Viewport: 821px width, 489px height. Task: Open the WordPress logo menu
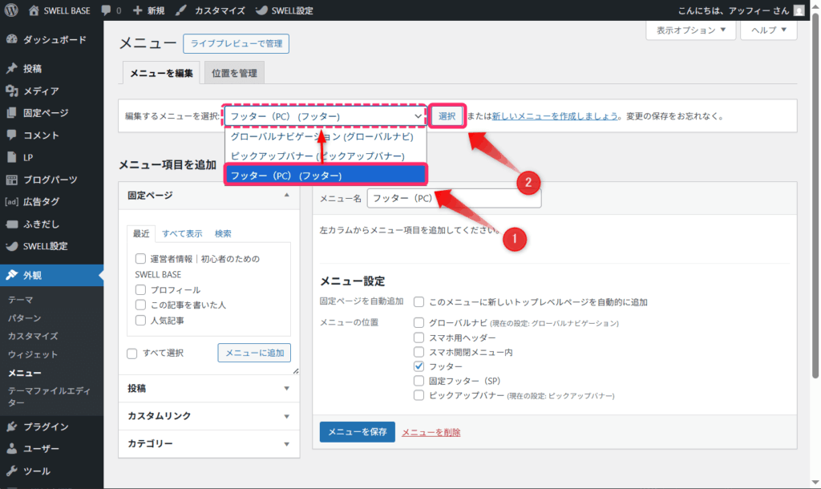11,10
